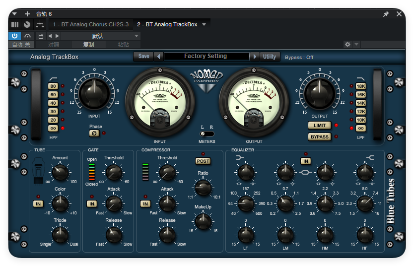
Task: Toggle the TUBE section IN button
Action: click(x=38, y=204)
